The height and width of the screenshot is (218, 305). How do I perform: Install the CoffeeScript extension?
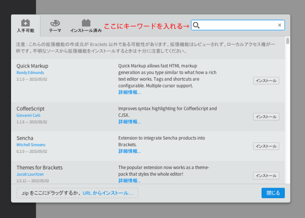(266, 117)
